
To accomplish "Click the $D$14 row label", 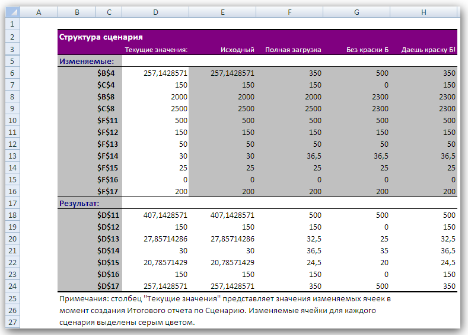I will [108, 251].
